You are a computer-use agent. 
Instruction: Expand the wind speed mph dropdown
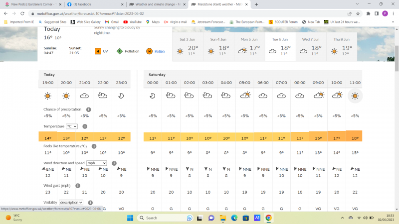[96, 163]
